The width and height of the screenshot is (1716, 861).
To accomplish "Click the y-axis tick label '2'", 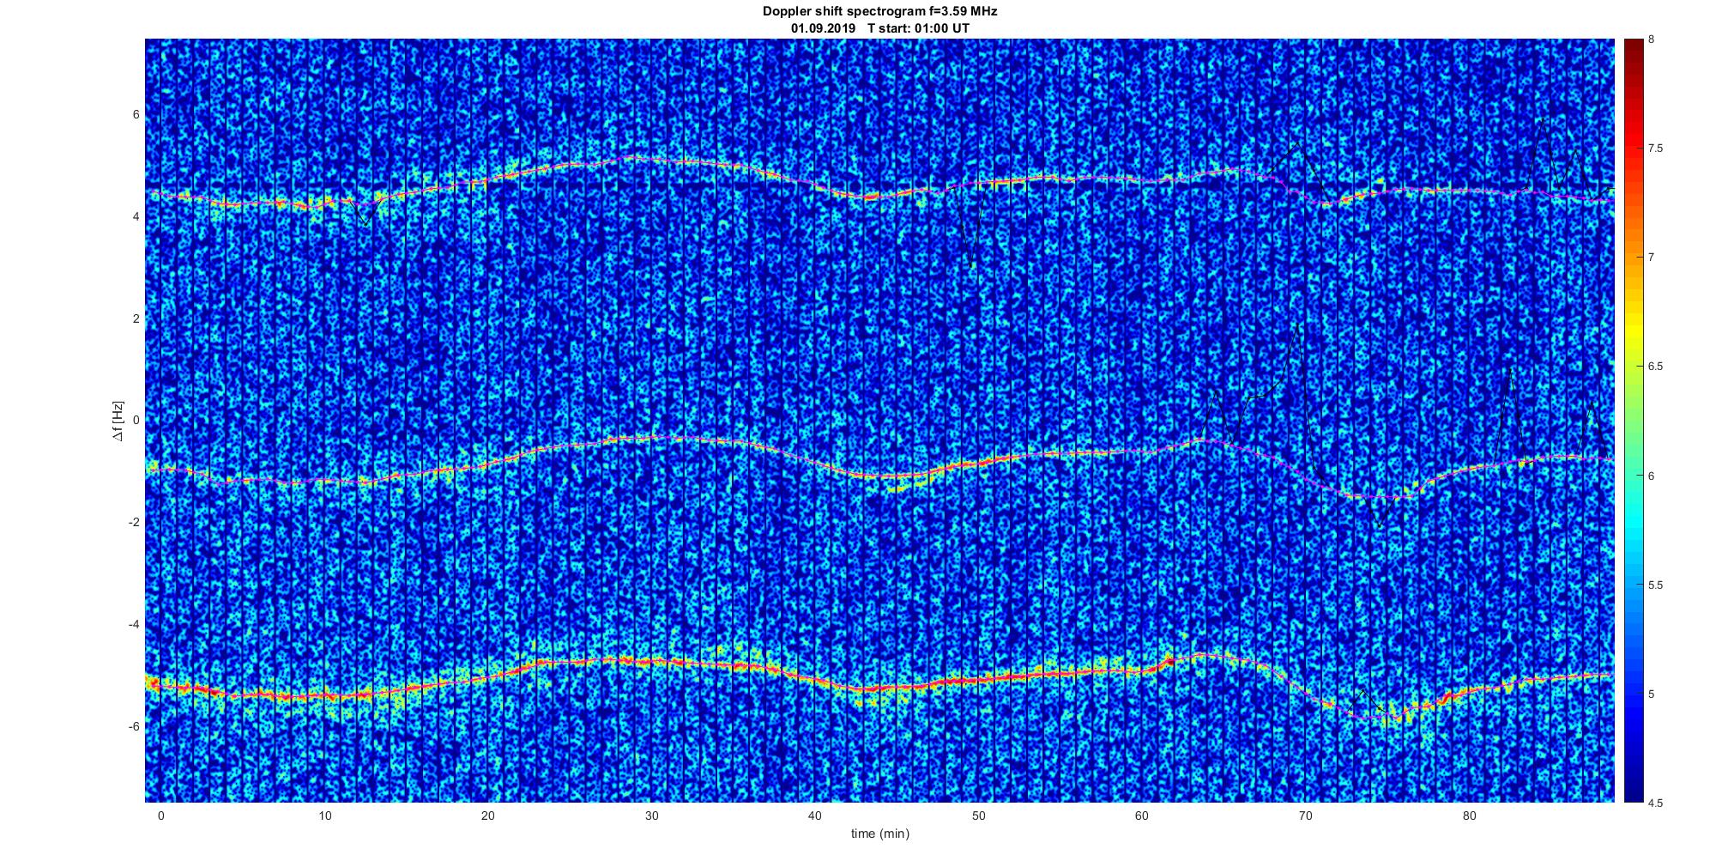I will (x=136, y=318).
